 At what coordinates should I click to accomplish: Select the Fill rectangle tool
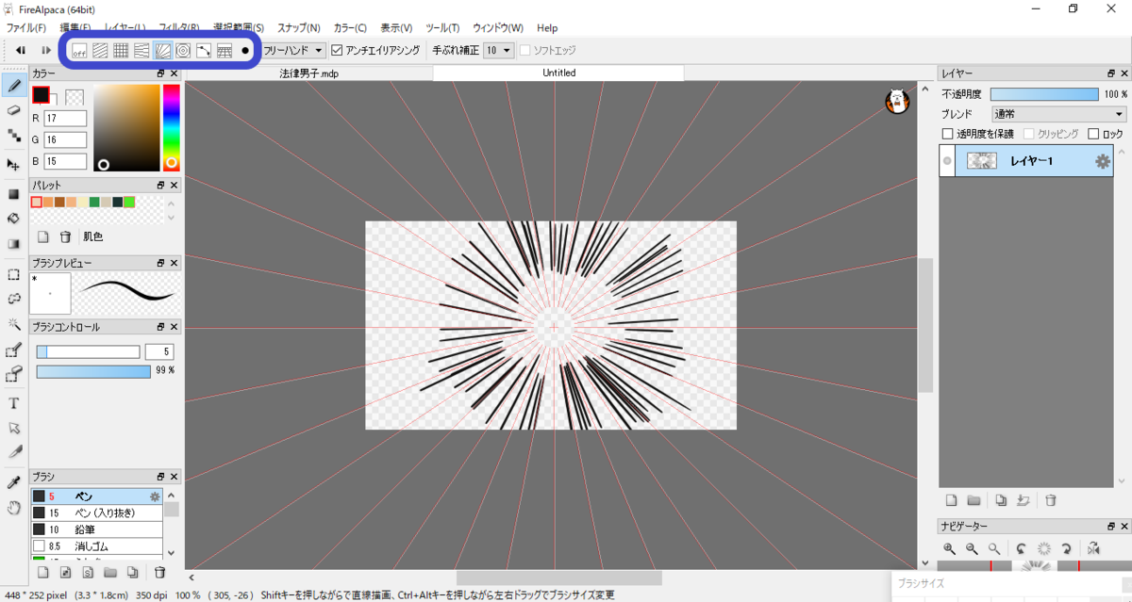click(x=14, y=194)
